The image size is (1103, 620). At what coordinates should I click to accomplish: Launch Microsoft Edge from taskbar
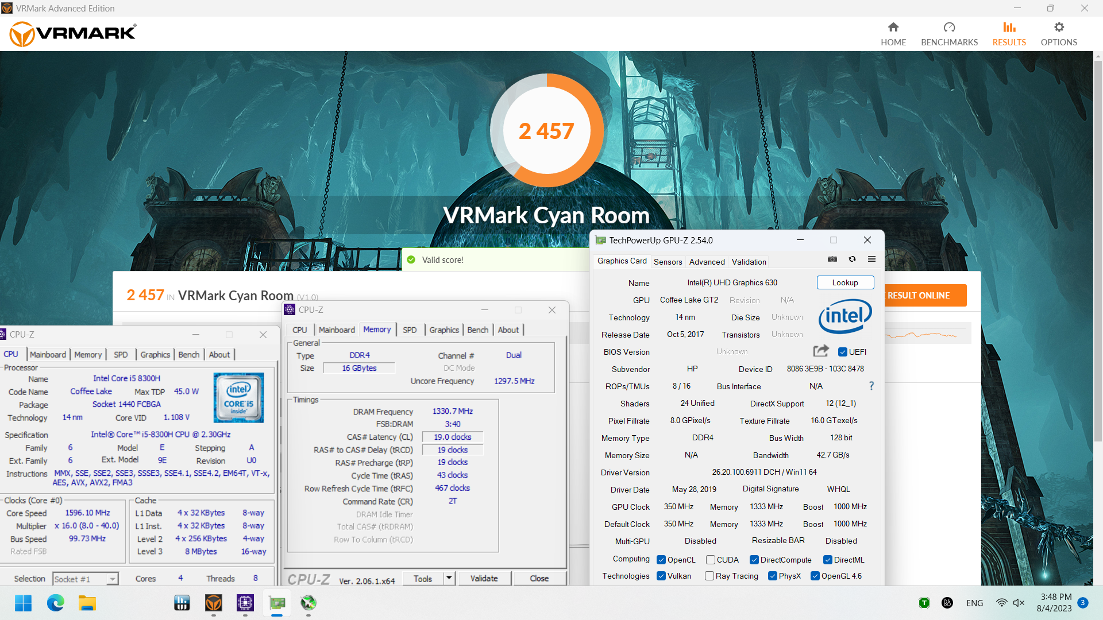(56, 603)
